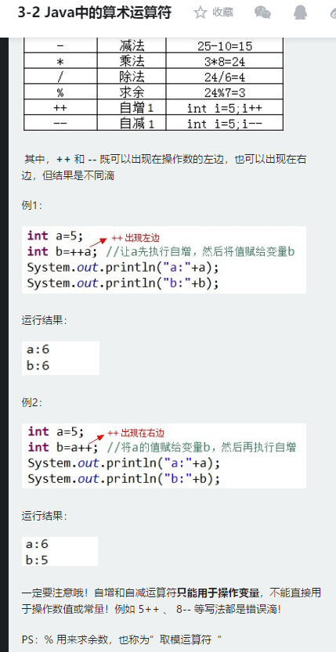Click the red '++ 出现在右边' annotation
Image resolution: width=336 pixels, height=652 pixels.
pyautogui.click(x=139, y=434)
